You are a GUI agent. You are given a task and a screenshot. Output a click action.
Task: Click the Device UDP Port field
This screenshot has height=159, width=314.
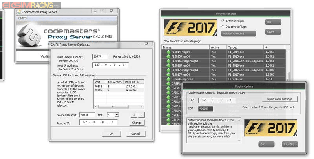point(87,115)
